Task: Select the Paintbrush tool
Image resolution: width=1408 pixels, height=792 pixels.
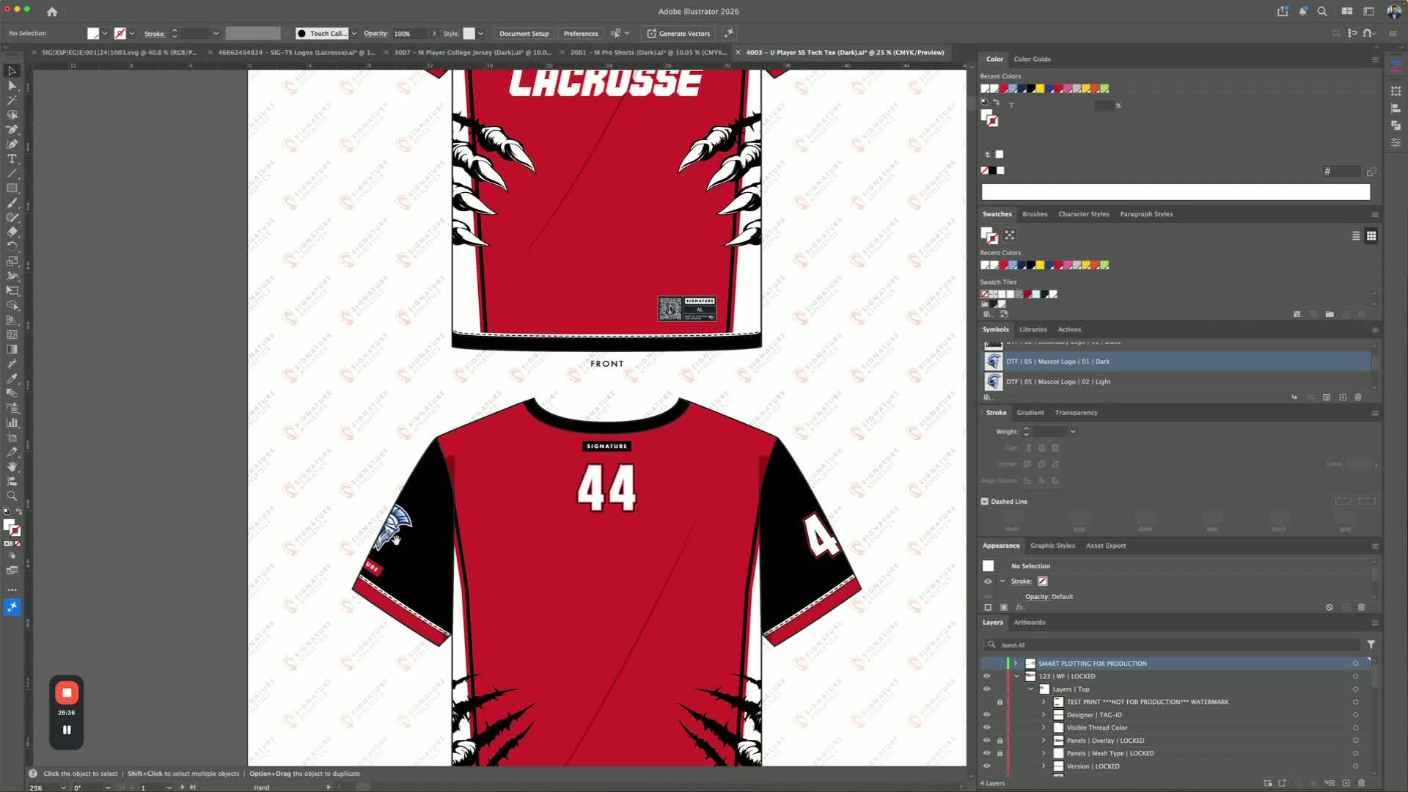Action: click(12, 203)
